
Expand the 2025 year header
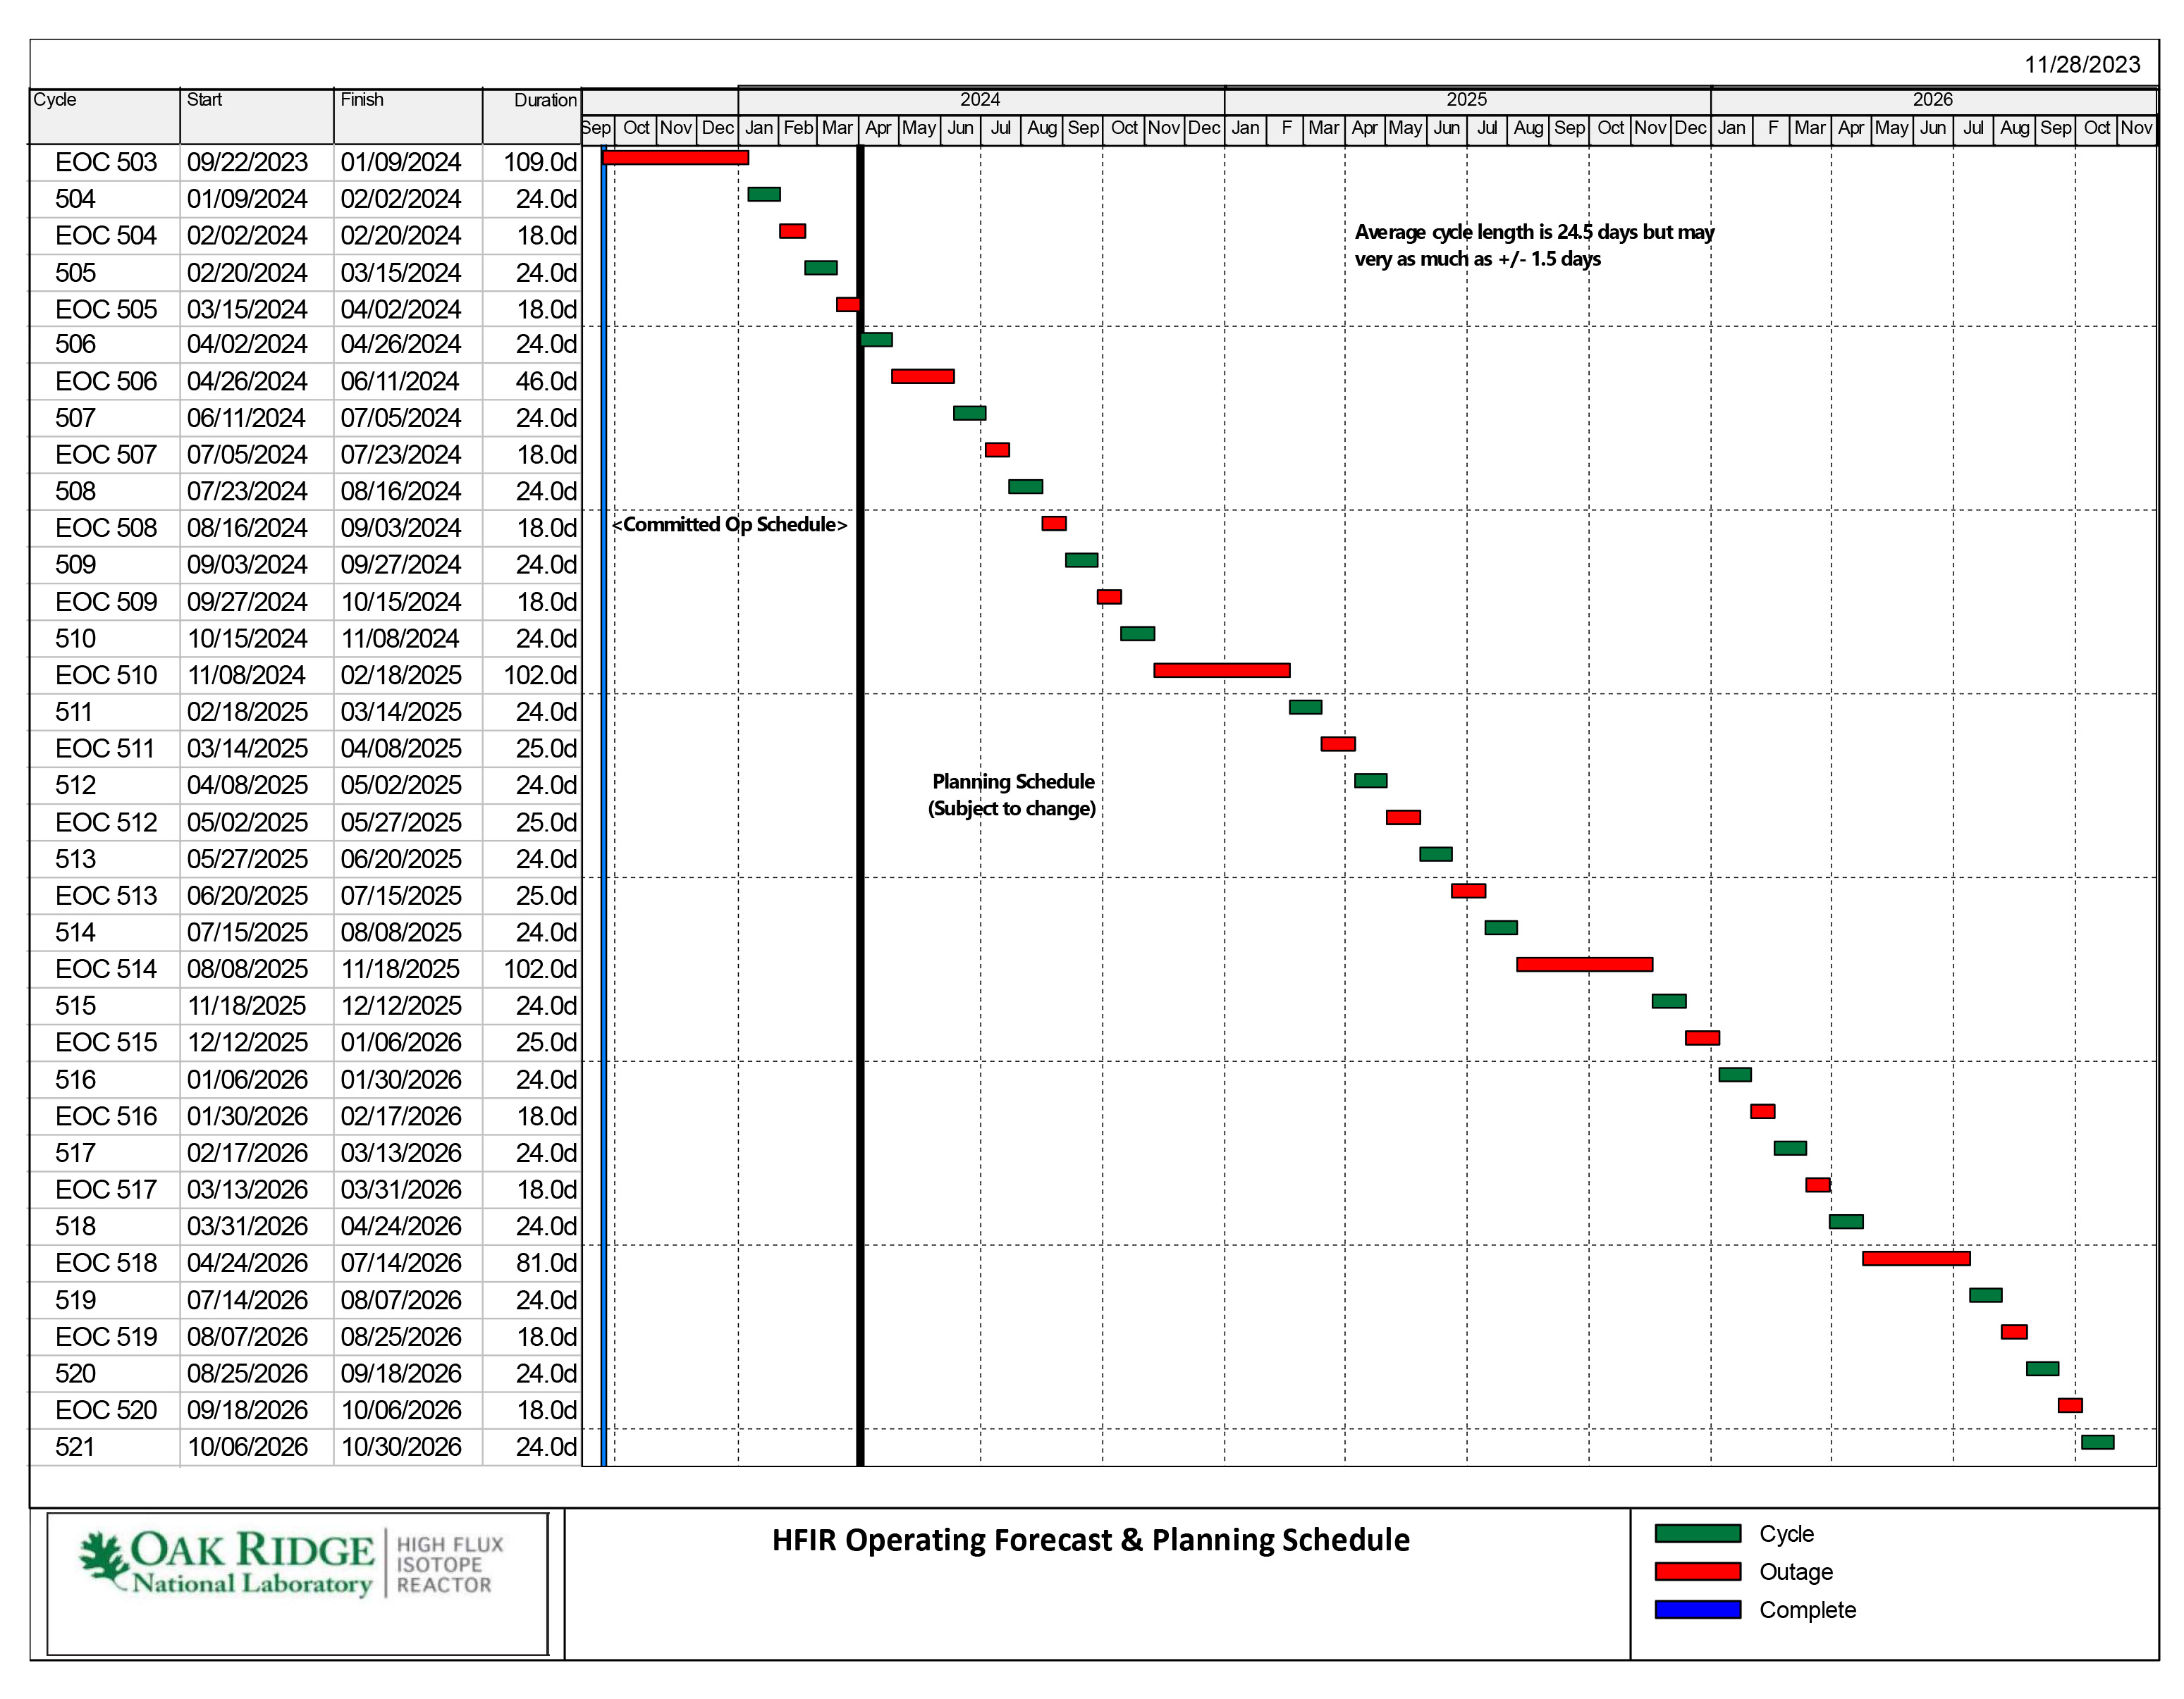pyautogui.click(x=1466, y=100)
